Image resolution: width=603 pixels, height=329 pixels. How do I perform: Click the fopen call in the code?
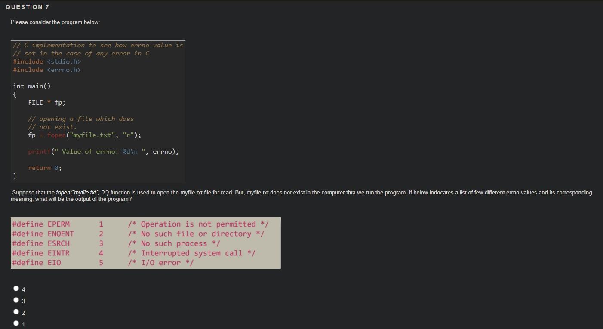[84, 135]
